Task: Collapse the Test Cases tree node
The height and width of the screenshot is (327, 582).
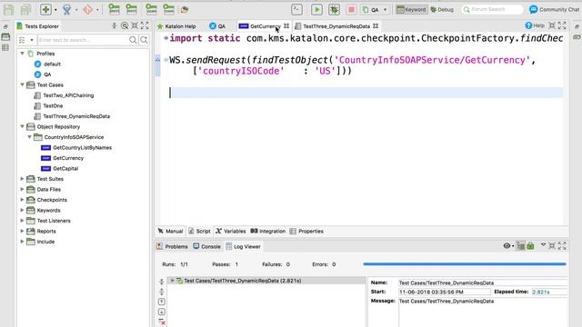Action: 22,84
